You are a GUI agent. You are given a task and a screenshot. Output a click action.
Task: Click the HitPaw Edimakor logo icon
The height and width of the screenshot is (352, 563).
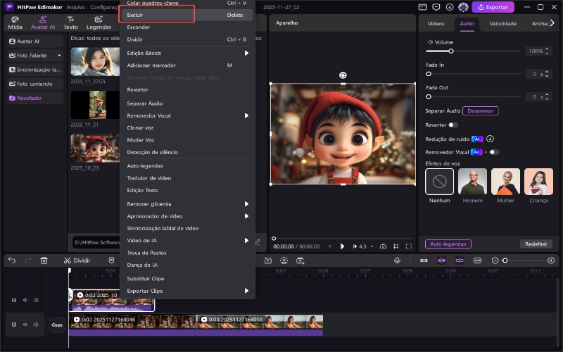point(8,7)
